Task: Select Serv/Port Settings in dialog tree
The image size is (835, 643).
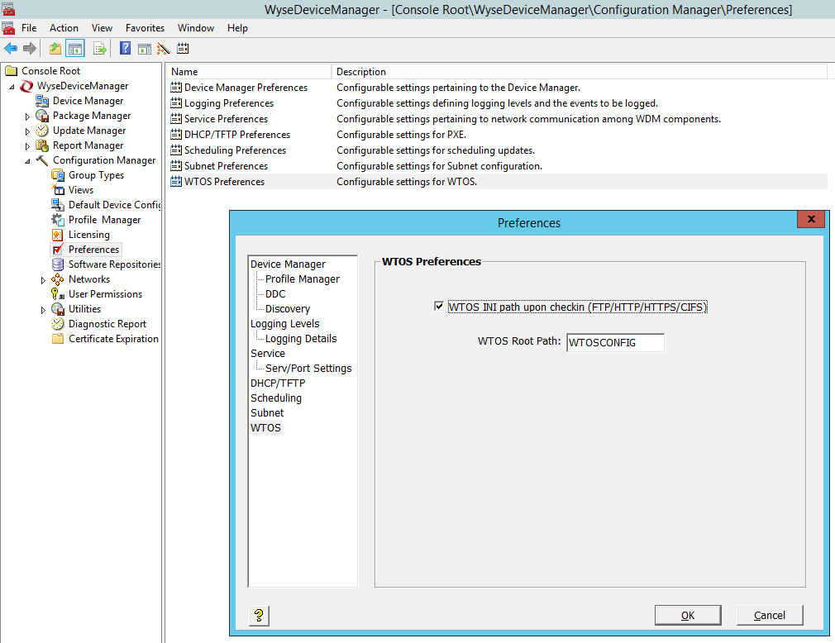Action: 308,369
